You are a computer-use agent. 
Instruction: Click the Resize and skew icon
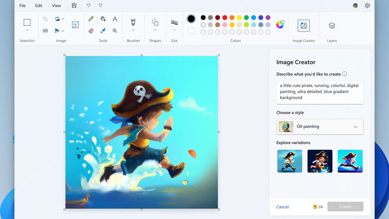[75, 25]
